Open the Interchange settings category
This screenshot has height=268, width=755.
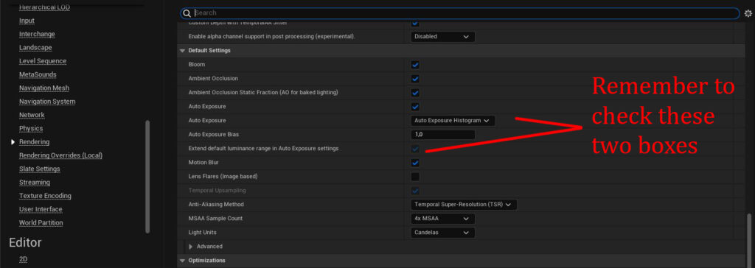tap(37, 34)
